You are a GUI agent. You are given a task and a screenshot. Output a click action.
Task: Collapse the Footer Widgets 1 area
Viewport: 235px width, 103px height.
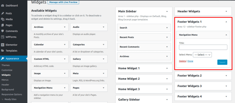[x=226, y=22]
